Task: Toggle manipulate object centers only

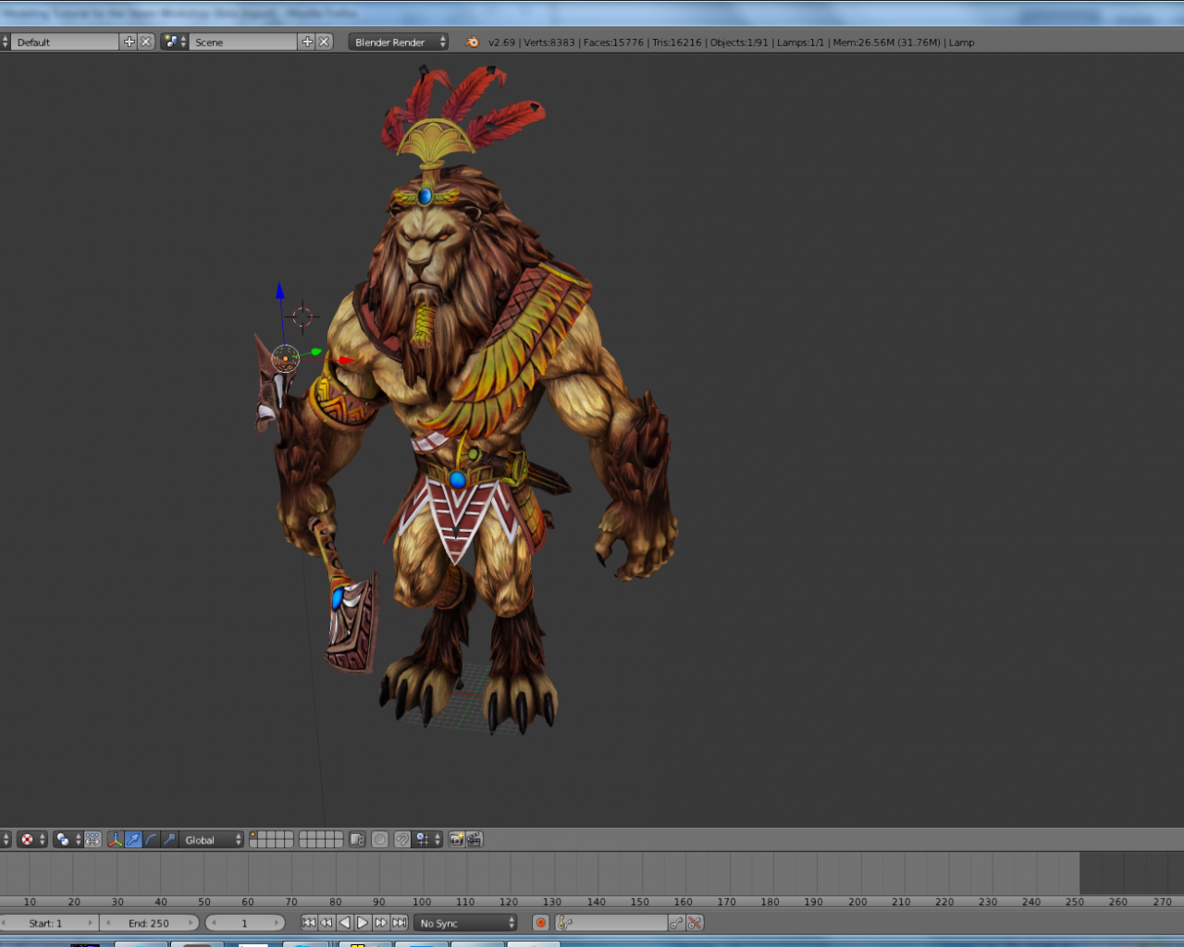Action: coord(92,840)
